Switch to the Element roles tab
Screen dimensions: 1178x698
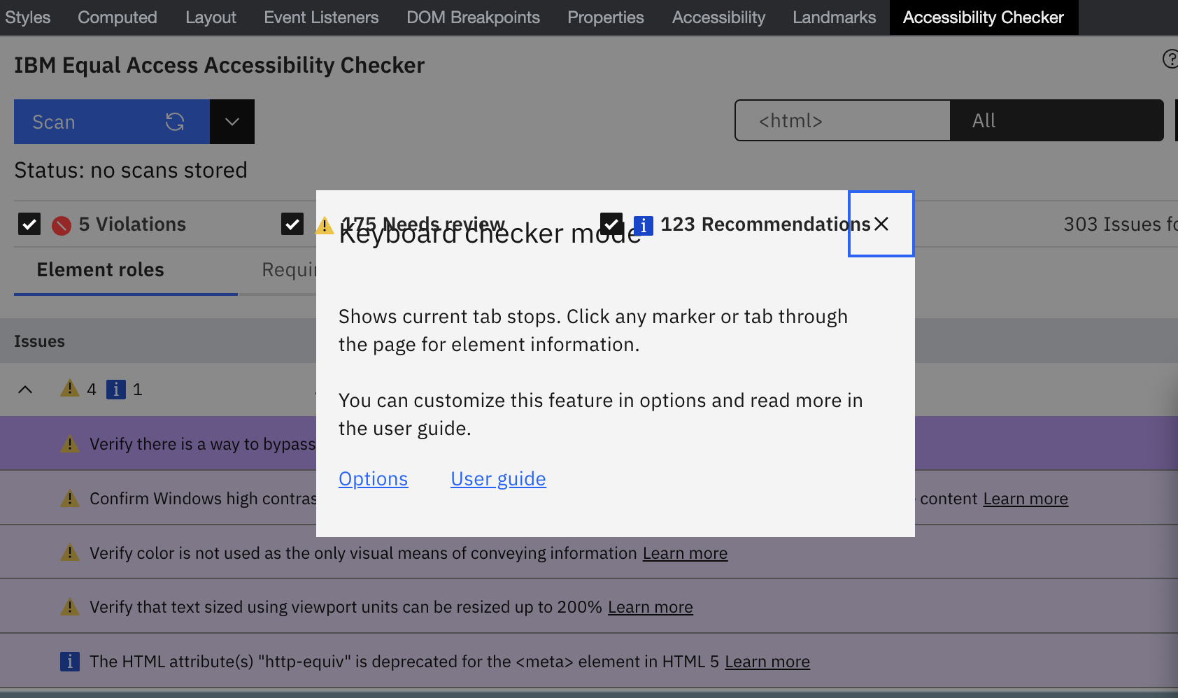coord(99,270)
